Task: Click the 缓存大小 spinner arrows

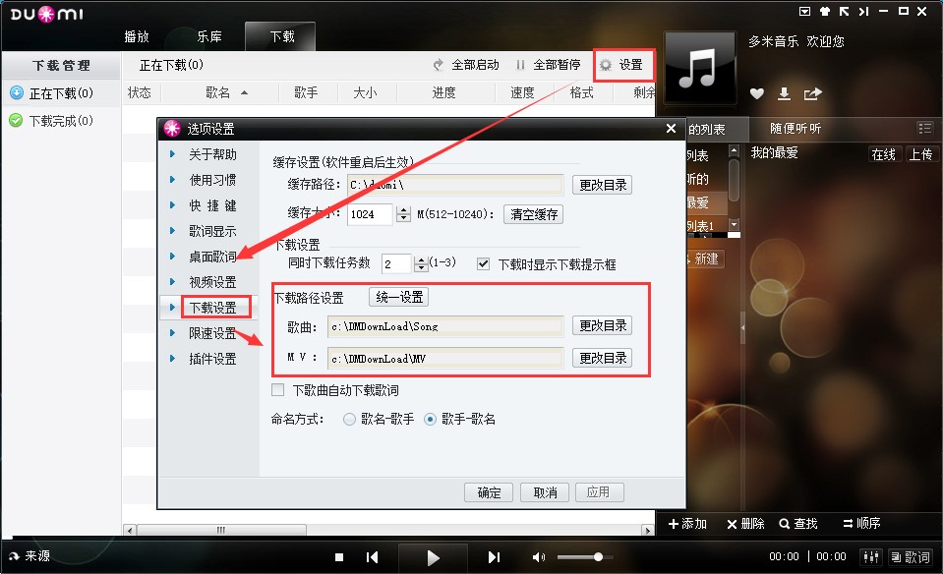Action: 403,214
